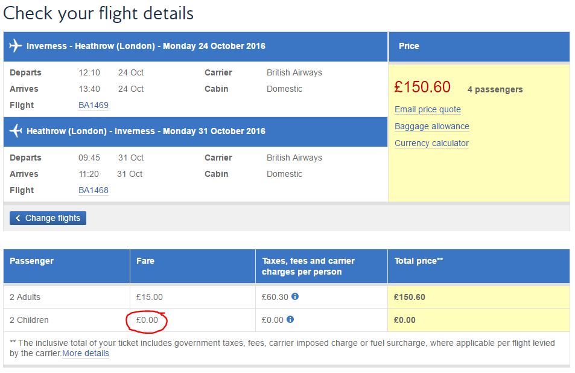Click the Change flights button
The image size is (575, 373).
pyautogui.click(x=48, y=218)
